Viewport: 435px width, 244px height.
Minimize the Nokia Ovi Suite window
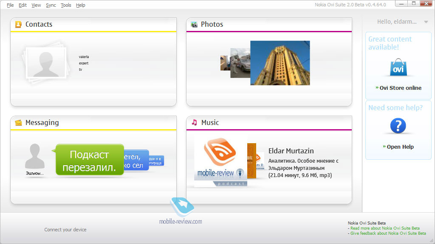[x=401, y=3]
